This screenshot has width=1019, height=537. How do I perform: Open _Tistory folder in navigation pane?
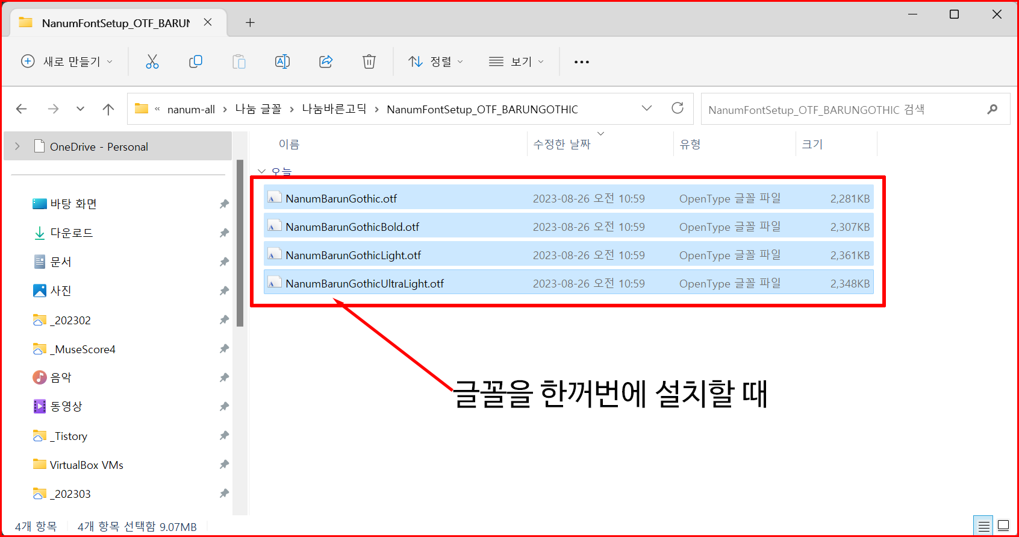pyautogui.click(x=68, y=436)
